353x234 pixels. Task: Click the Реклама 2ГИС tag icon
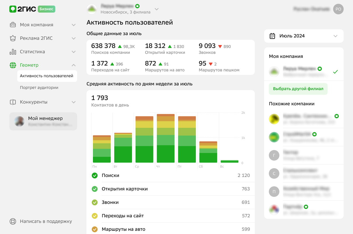coord(13,38)
